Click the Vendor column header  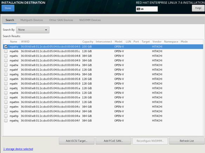(x=157, y=42)
